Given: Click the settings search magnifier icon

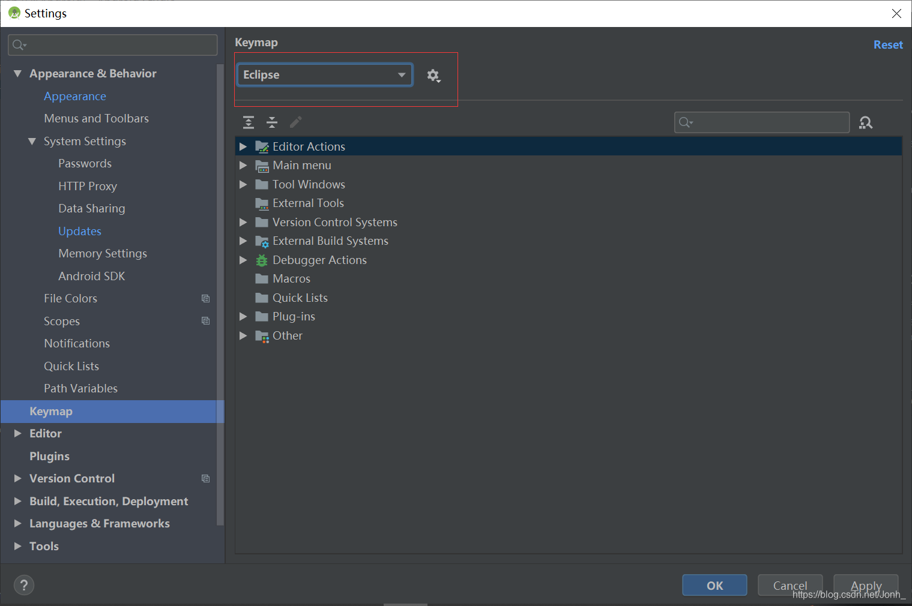Looking at the screenshot, I should tap(19, 45).
